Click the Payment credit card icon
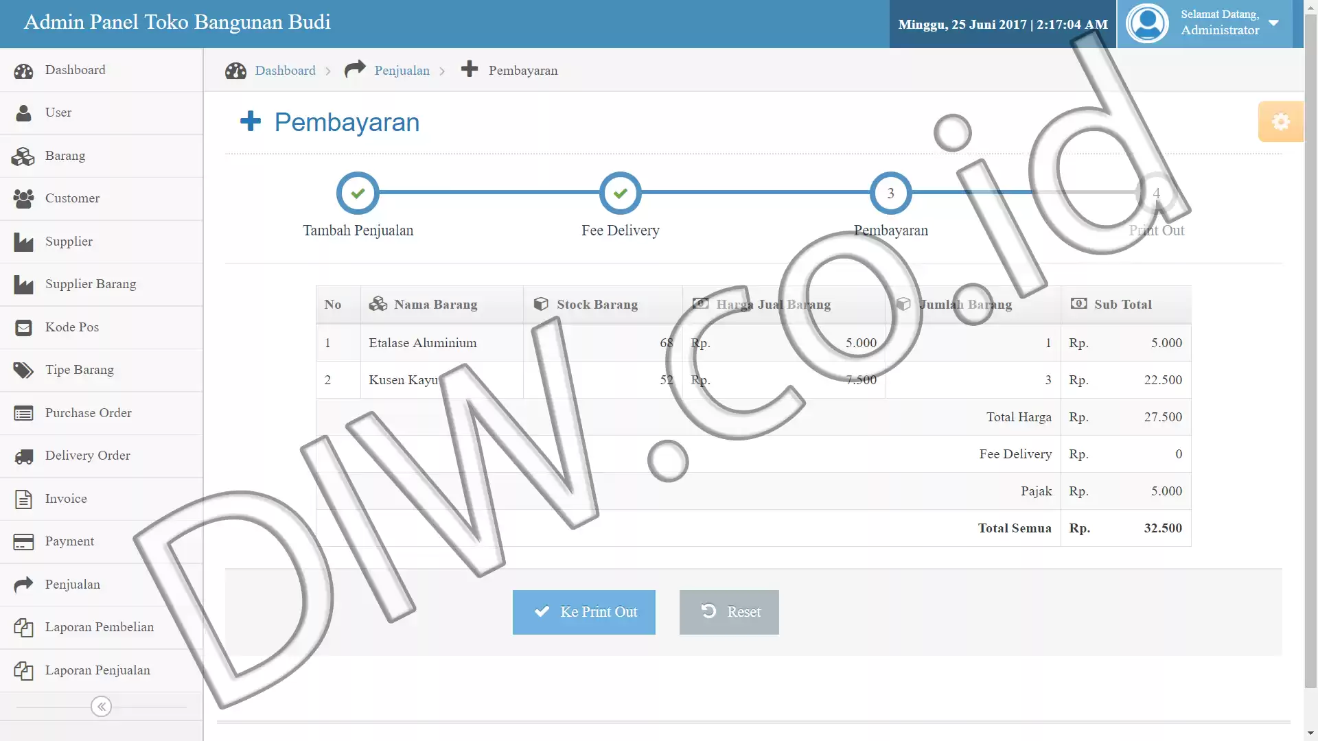This screenshot has height=741, width=1318. click(23, 542)
